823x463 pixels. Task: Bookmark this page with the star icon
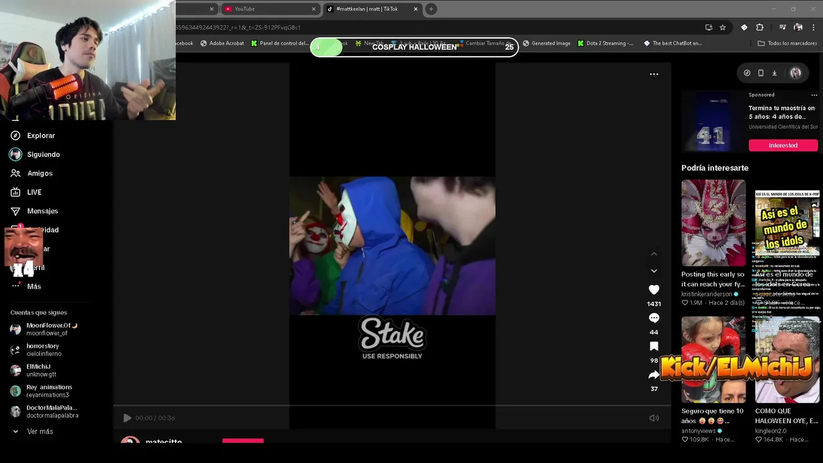point(723,28)
